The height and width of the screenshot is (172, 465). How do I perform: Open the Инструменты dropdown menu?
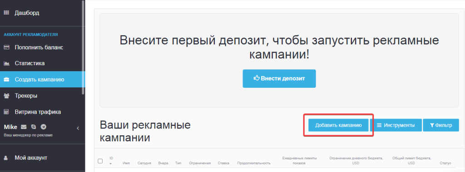pos(396,125)
